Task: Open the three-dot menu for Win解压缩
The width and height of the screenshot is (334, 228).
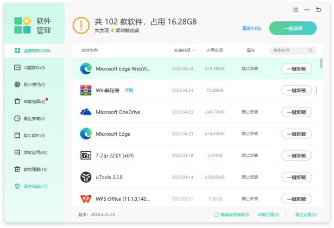Action: coord(317,90)
